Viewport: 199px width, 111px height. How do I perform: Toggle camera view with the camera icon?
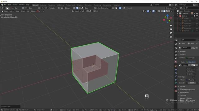(171, 33)
